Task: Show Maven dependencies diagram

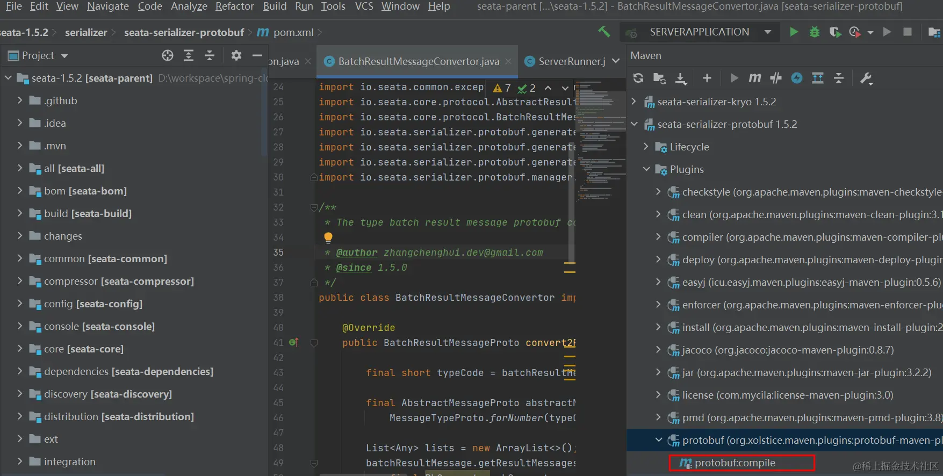Action: (818, 78)
